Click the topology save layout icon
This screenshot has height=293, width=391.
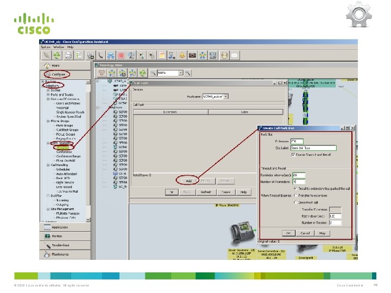[122, 73]
